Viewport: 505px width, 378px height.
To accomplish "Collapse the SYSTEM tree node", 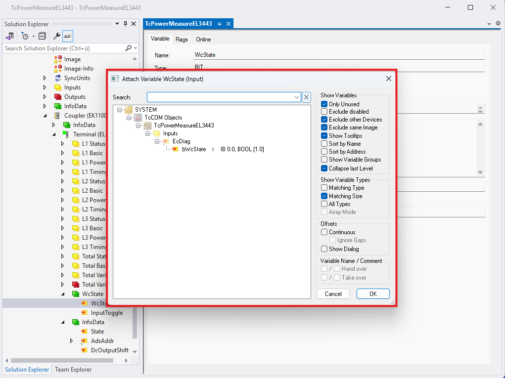I will pyautogui.click(x=120, y=110).
